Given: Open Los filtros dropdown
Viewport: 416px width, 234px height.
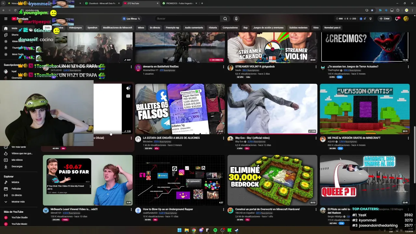Looking at the screenshot, I should (x=132, y=19).
